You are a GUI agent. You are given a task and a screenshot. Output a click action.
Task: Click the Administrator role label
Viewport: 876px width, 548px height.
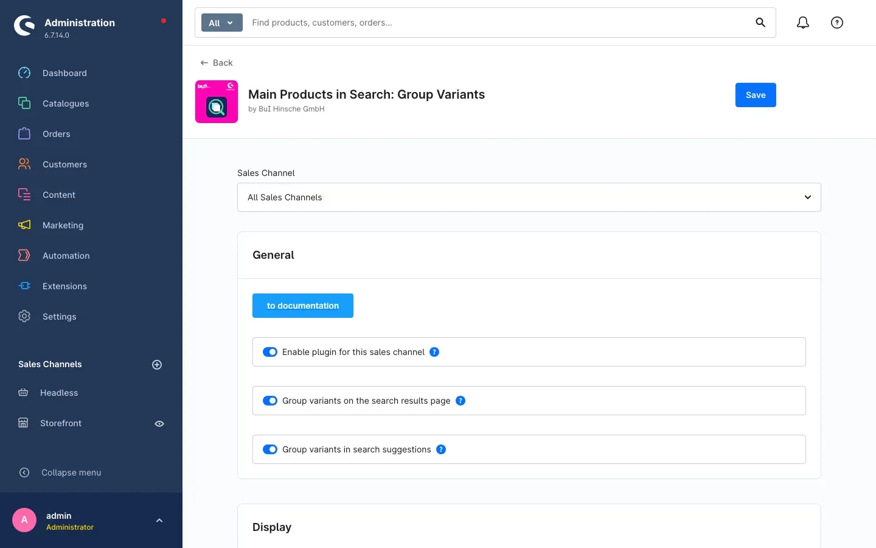pyautogui.click(x=70, y=527)
